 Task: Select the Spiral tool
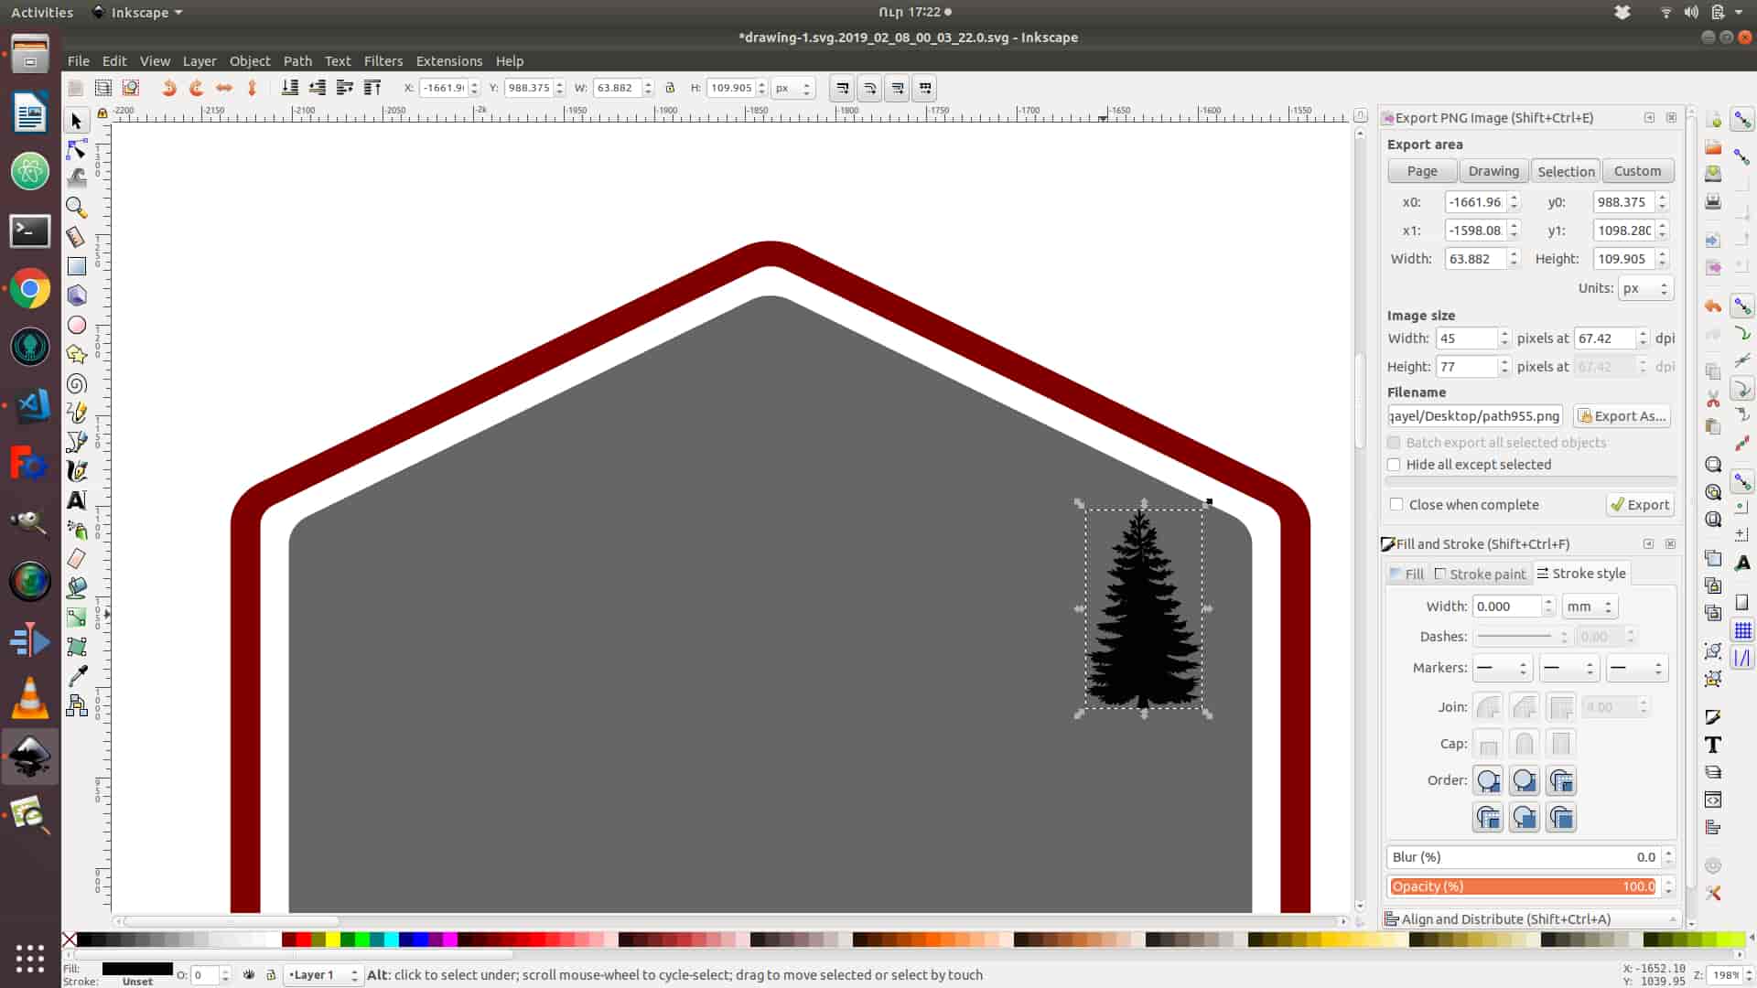click(x=76, y=384)
